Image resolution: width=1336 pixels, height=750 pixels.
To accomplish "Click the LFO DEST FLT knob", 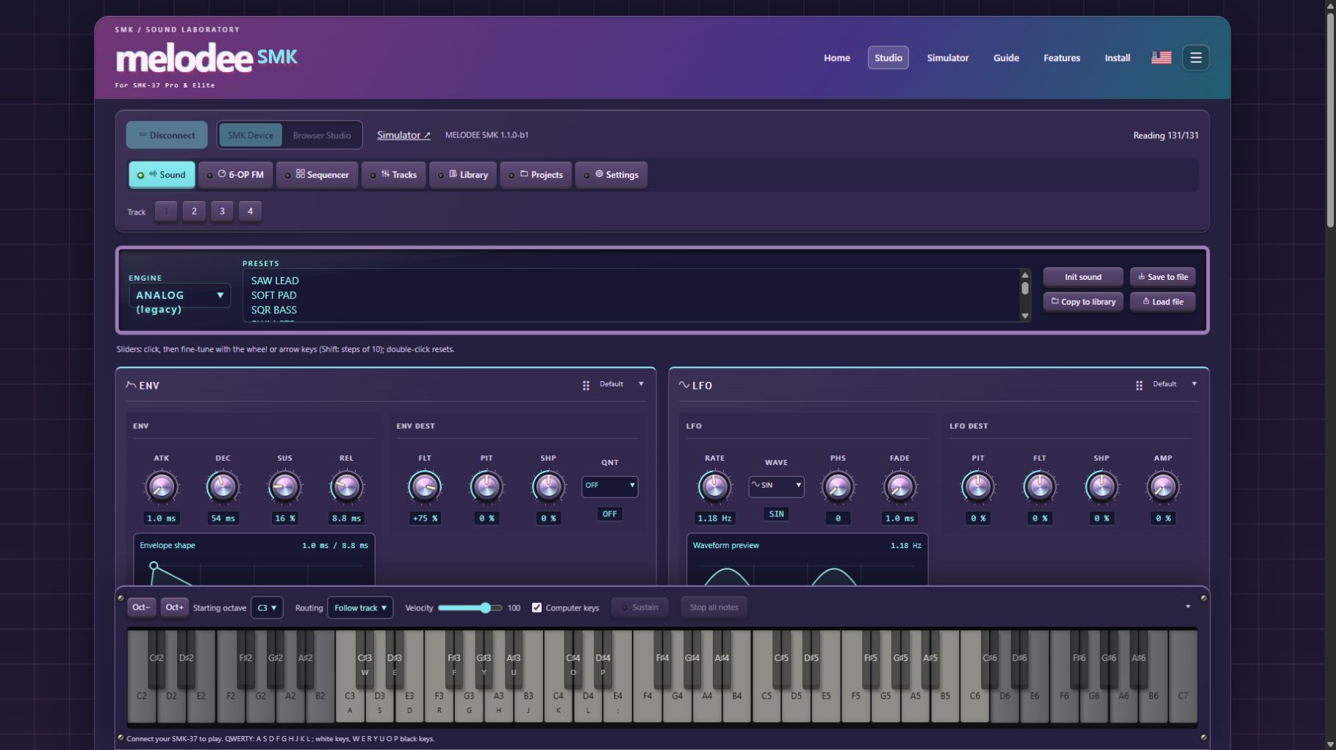I will click(x=1039, y=486).
